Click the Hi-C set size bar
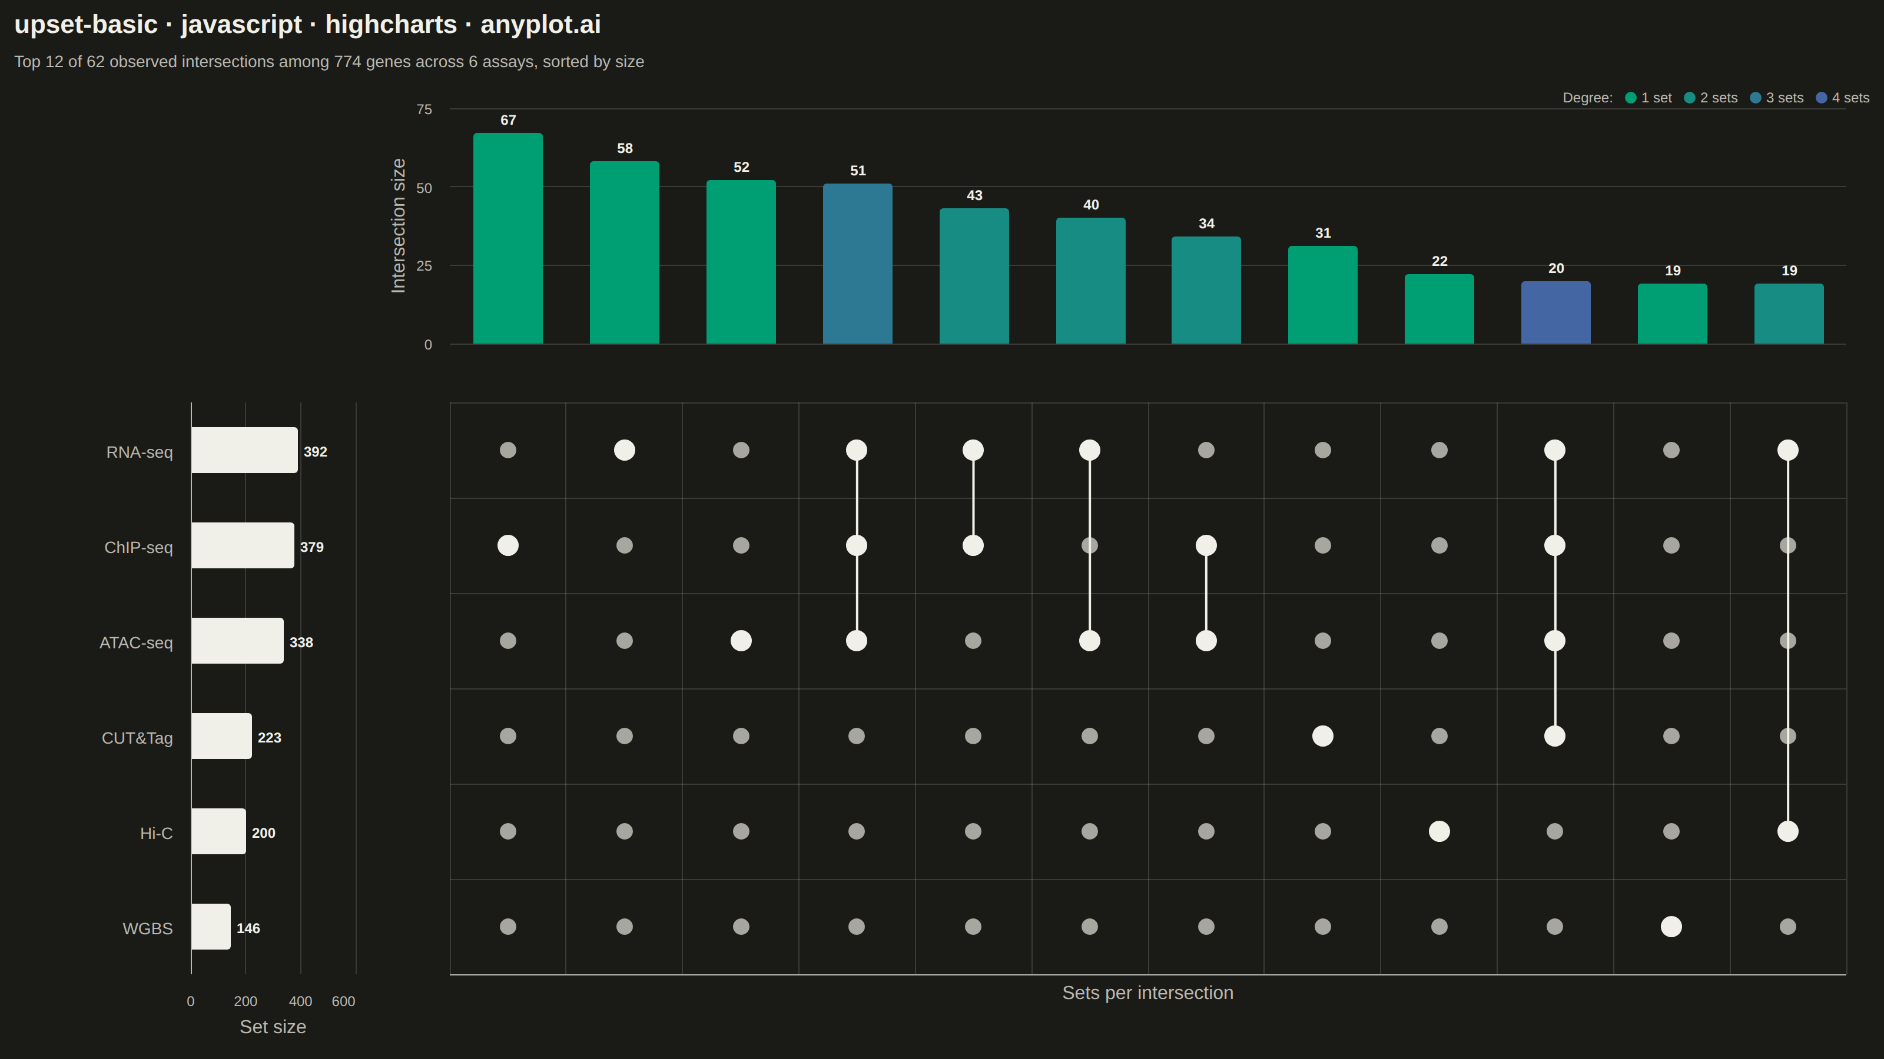The image size is (1884, 1059). [218, 831]
